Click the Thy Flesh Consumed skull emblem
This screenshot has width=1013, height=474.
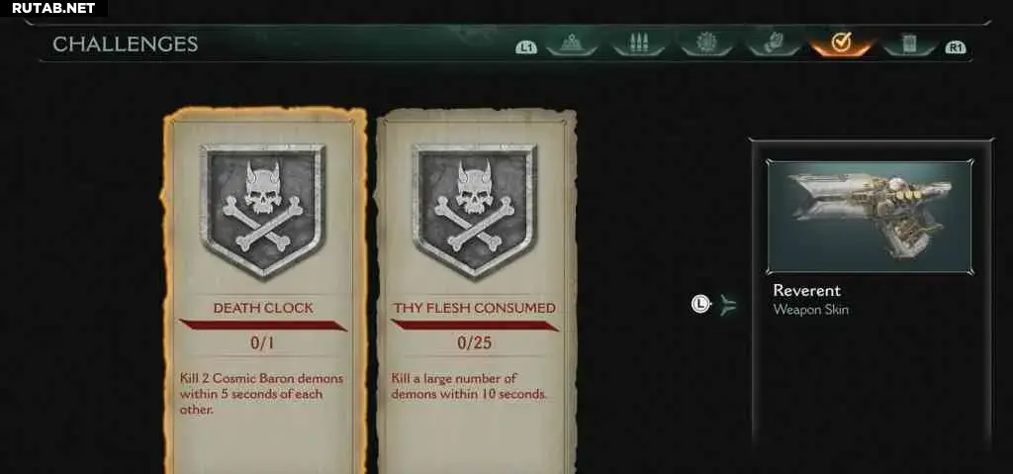(475, 210)
